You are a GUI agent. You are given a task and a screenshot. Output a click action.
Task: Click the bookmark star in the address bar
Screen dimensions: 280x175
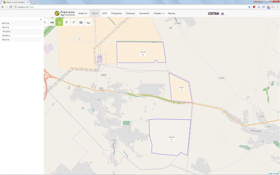pyautogui.click(x=249, y=7)
